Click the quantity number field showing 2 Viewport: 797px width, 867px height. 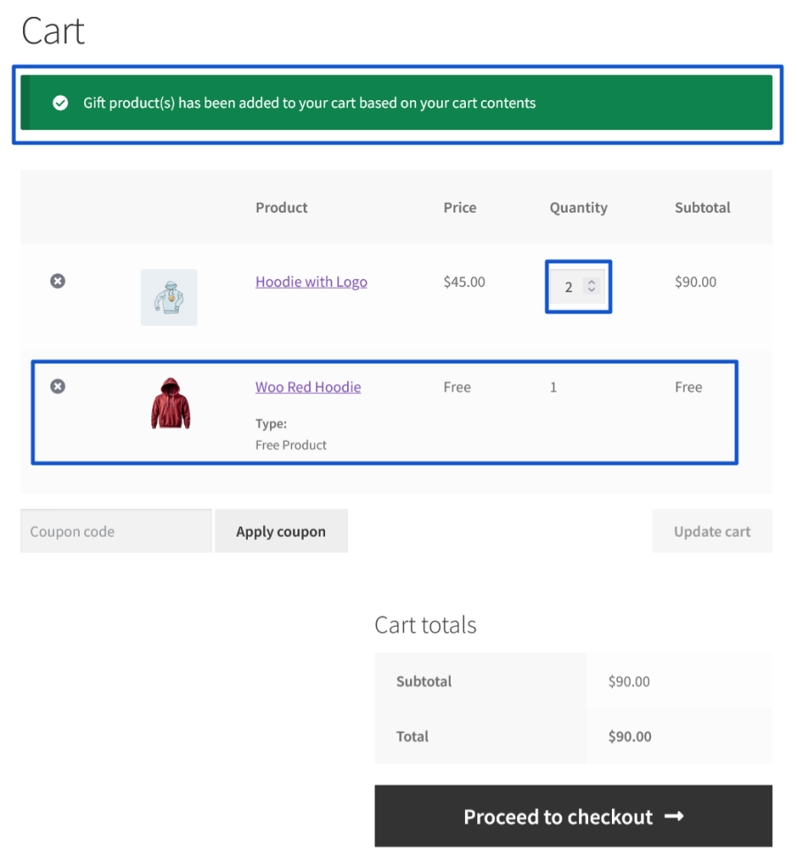click(x=569, y=287)
